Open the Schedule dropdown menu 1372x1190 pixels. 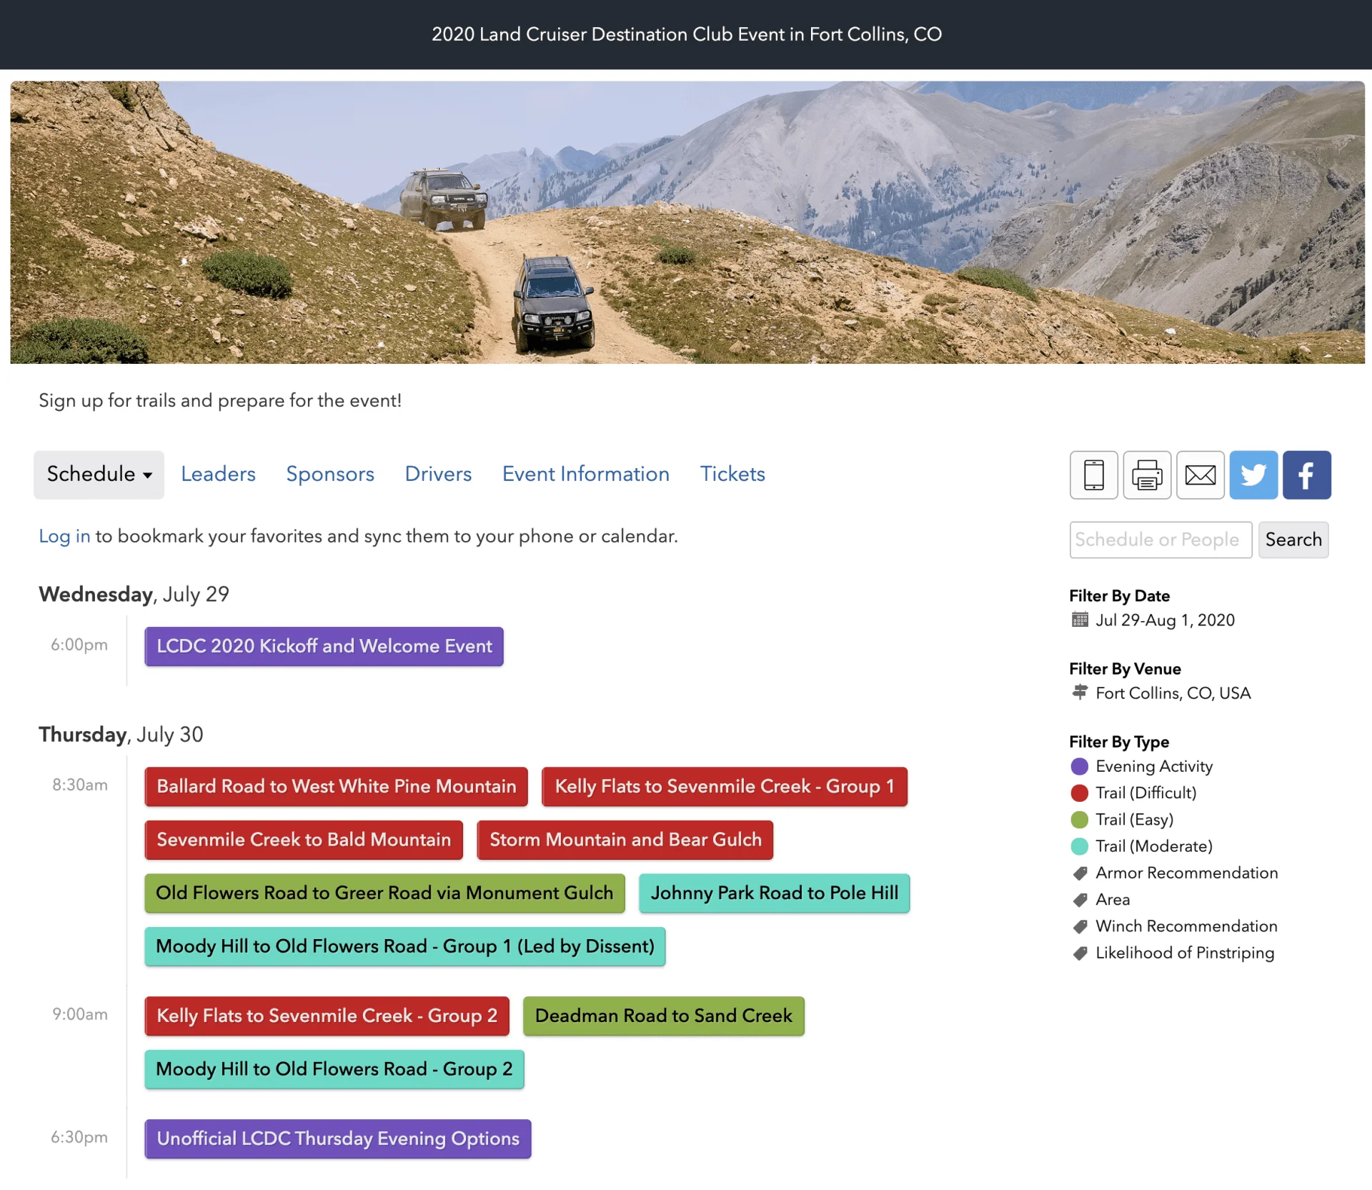pyautogui.click(x=99, y=475)
